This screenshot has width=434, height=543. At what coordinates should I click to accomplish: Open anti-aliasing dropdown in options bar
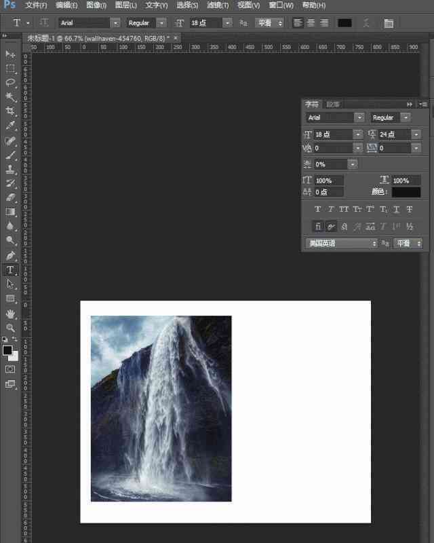click(271, 23)
